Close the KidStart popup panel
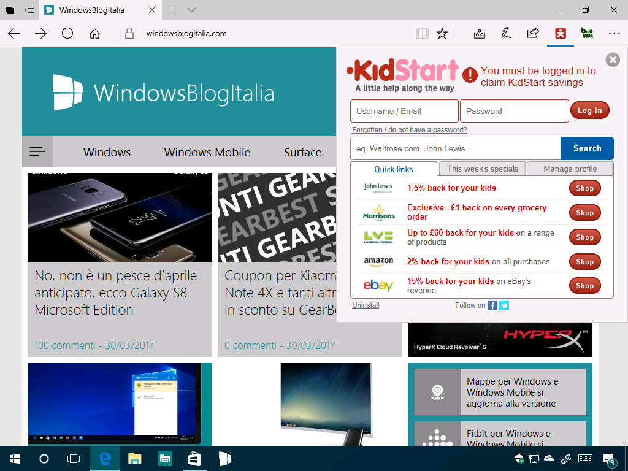628x471 pixels. (x=613, y=59)
